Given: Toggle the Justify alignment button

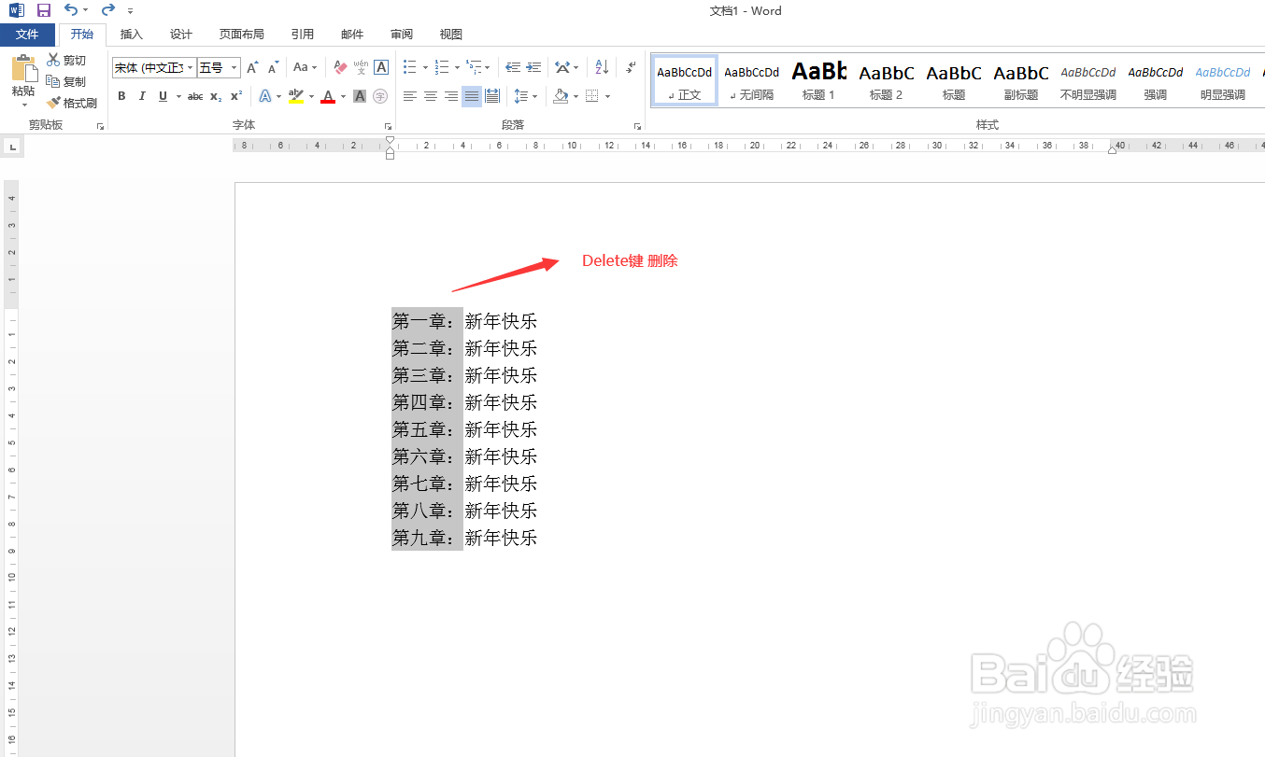Looking at the screenshot, I should point(472,96).
